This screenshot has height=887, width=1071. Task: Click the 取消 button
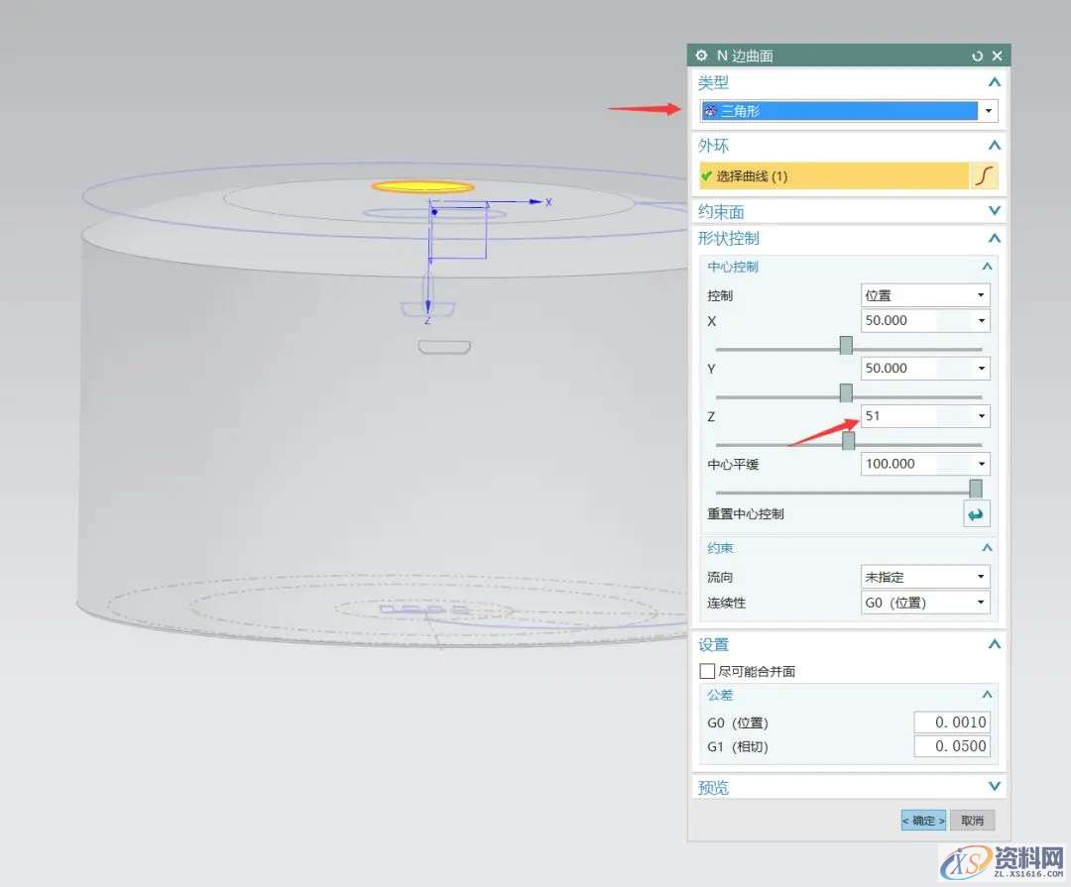(x=972, y=821)
